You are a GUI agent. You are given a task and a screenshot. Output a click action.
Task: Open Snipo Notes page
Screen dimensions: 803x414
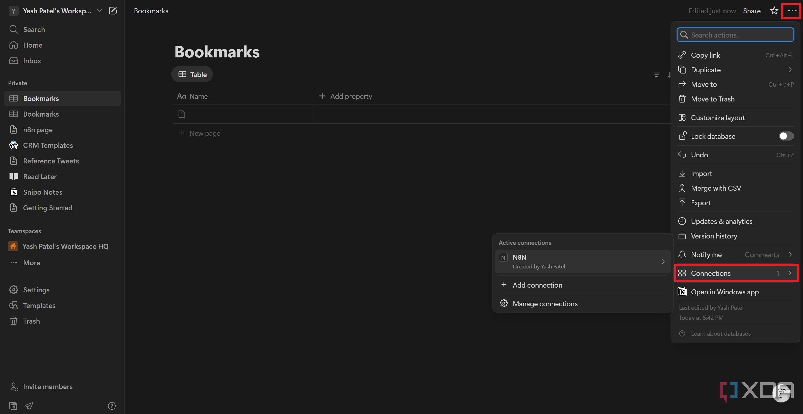[62, 192]
